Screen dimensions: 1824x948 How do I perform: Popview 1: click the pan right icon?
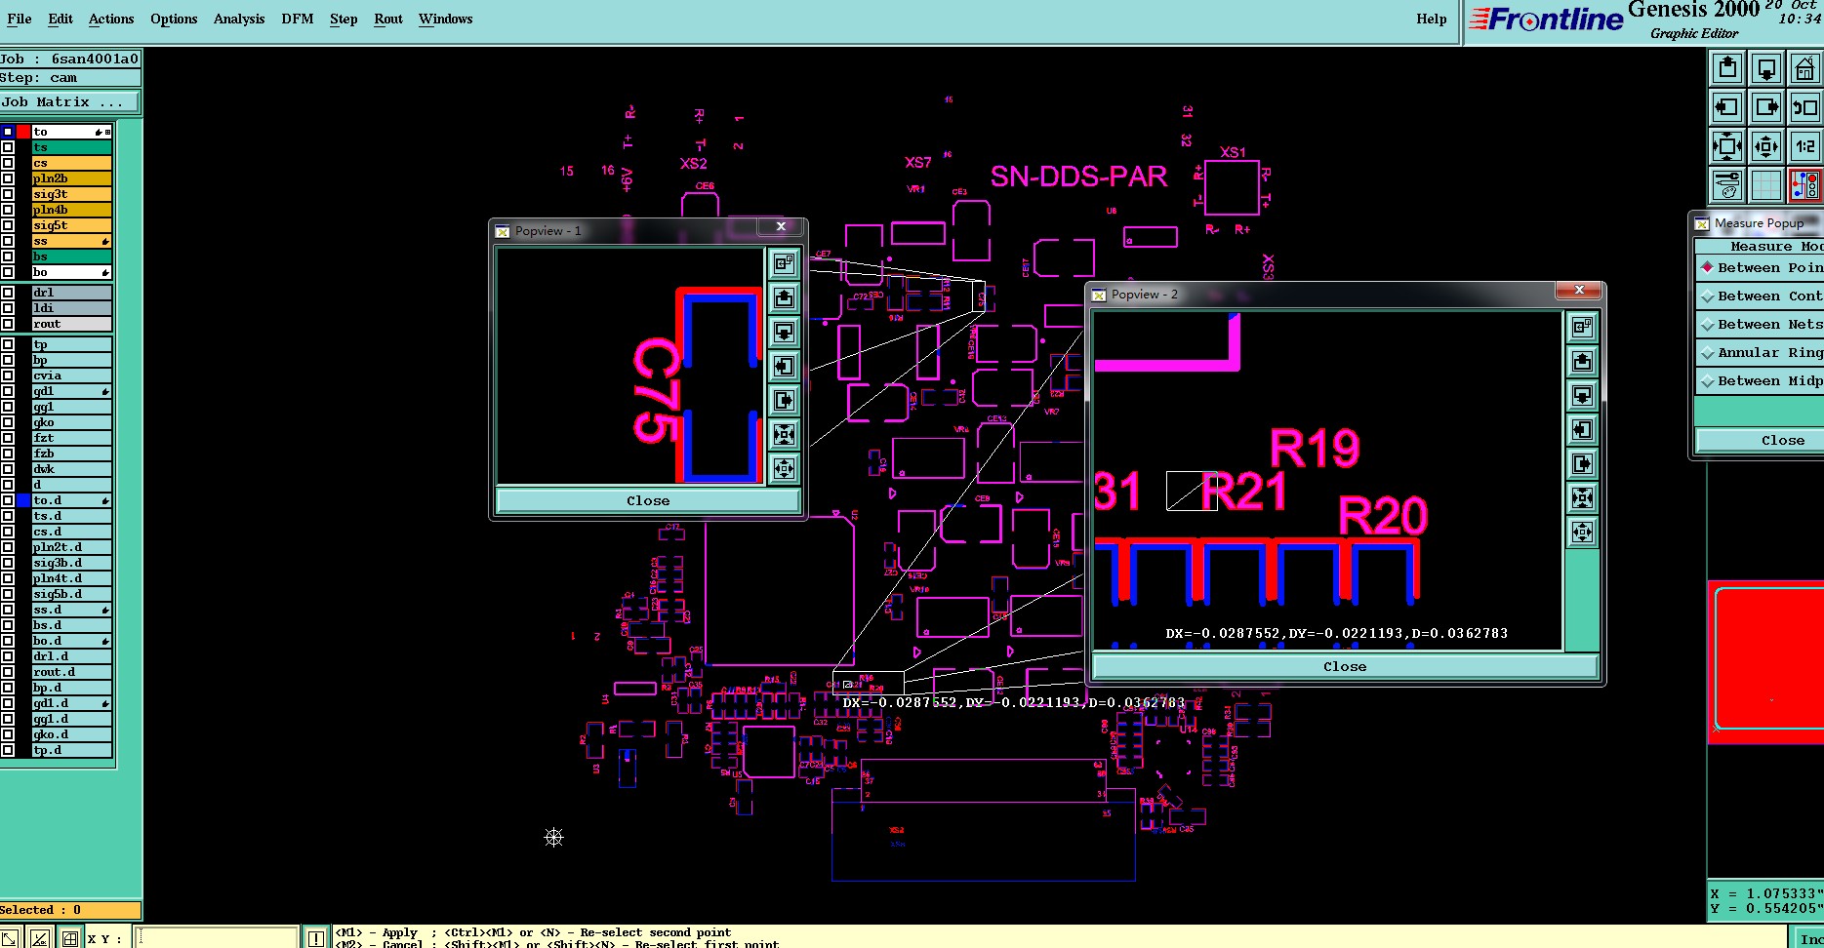coord(784,400)
